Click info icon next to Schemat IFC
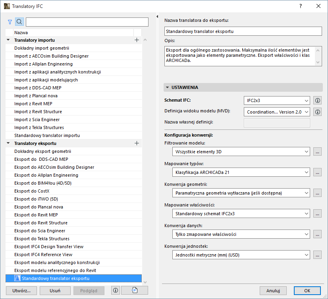 [x=317, y=100]
